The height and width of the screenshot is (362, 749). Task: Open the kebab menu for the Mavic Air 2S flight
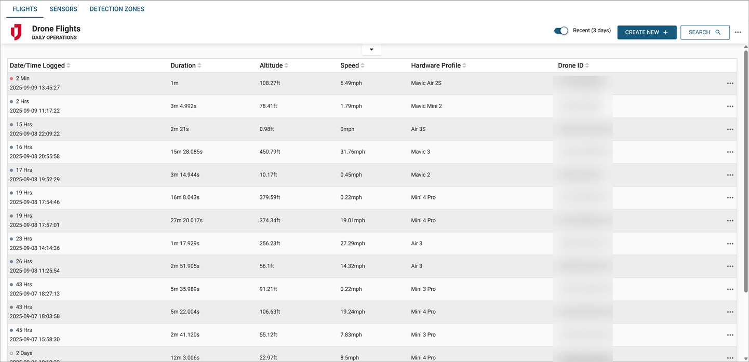[x=730, y=83]
